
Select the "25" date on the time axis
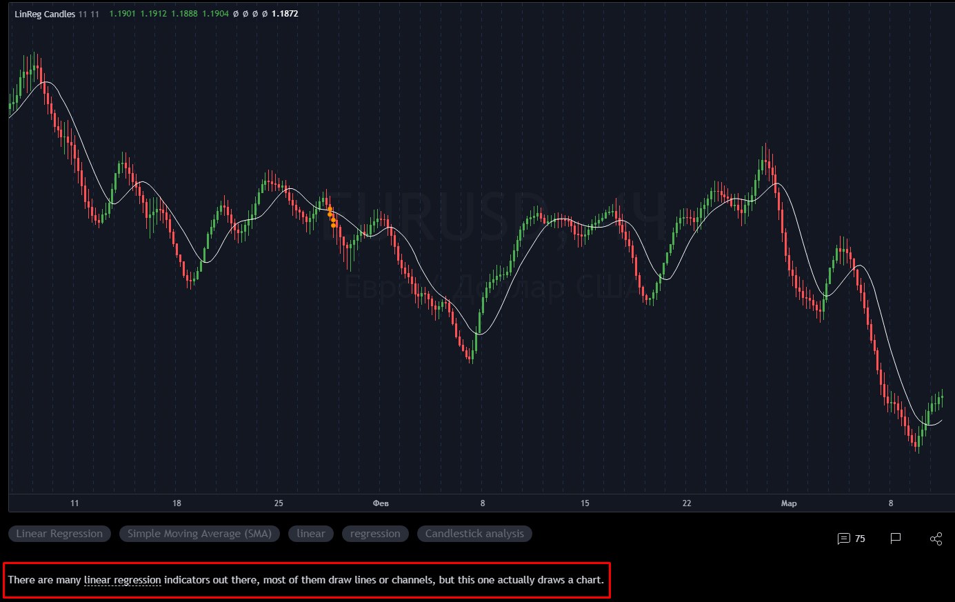[279, 503]
